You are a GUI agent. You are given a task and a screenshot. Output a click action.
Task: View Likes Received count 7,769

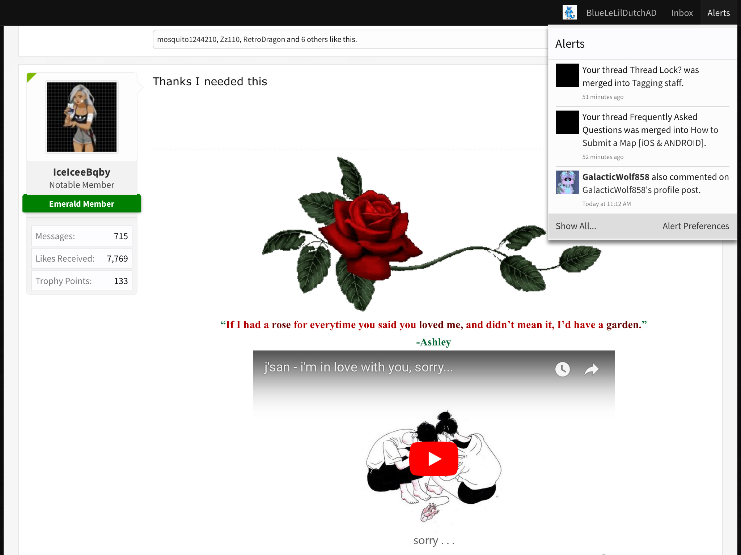coord(82,259)
